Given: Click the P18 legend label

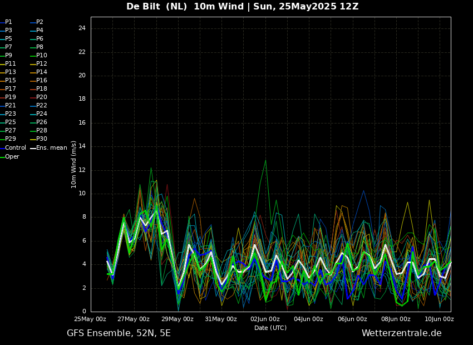Looking at the screenshot, I should pos(41,89).
